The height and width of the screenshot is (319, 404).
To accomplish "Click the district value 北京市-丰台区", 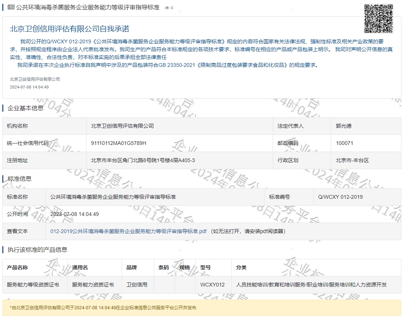I will coord(352,160).
